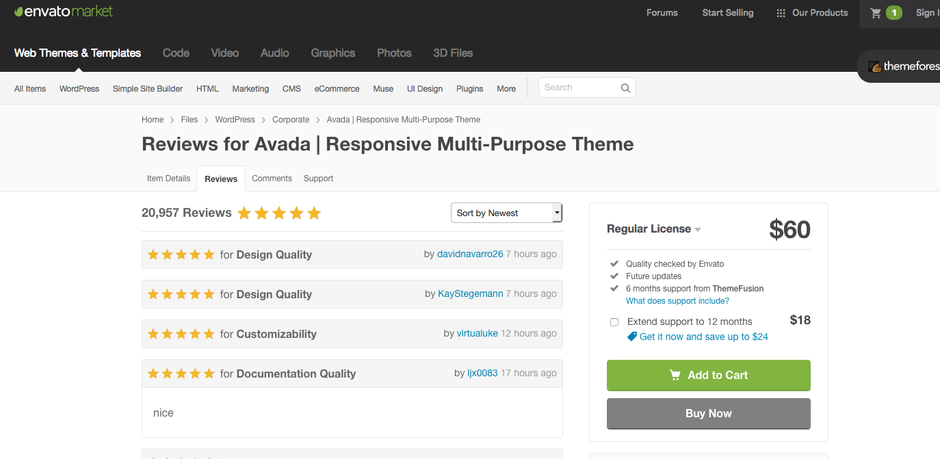This screenshot has width=940, height=459.
Task: Click the search magnifier icon
Action: (625, 88)
